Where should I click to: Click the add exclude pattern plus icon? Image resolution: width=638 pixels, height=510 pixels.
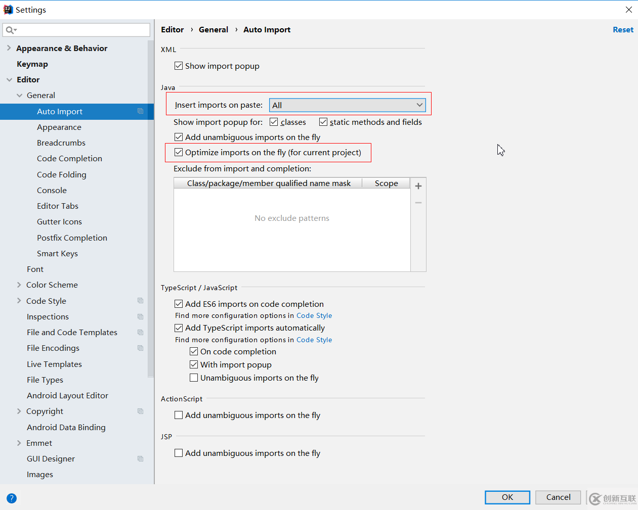point(418,186)
